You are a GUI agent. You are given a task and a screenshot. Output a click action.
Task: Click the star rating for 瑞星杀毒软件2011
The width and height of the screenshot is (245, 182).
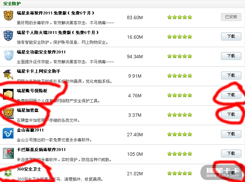pos(180,17)
